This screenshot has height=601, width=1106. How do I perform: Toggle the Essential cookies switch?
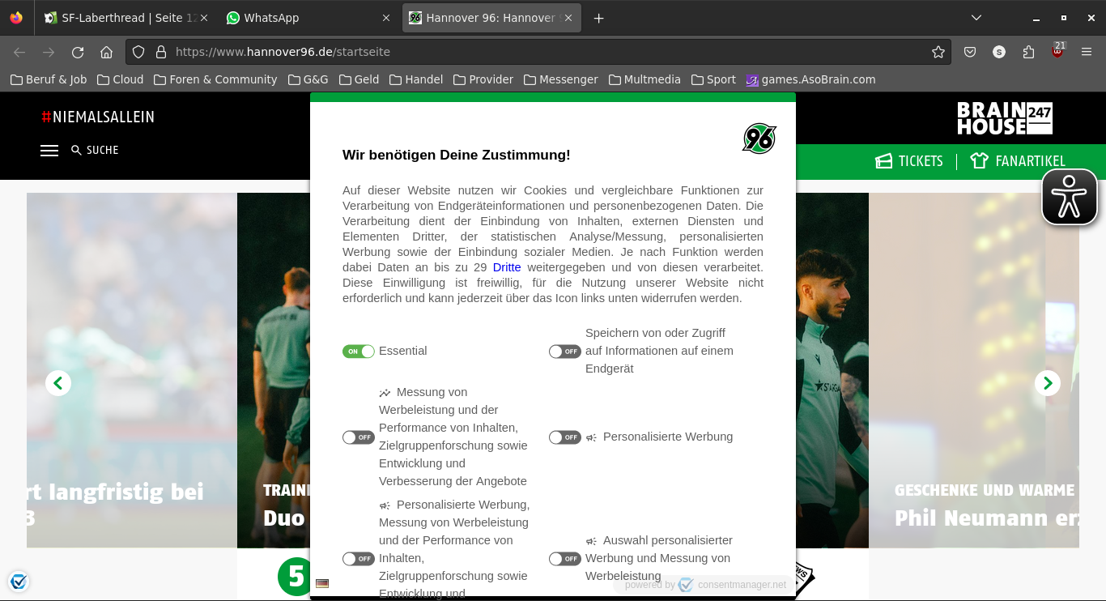pos(359,352)
